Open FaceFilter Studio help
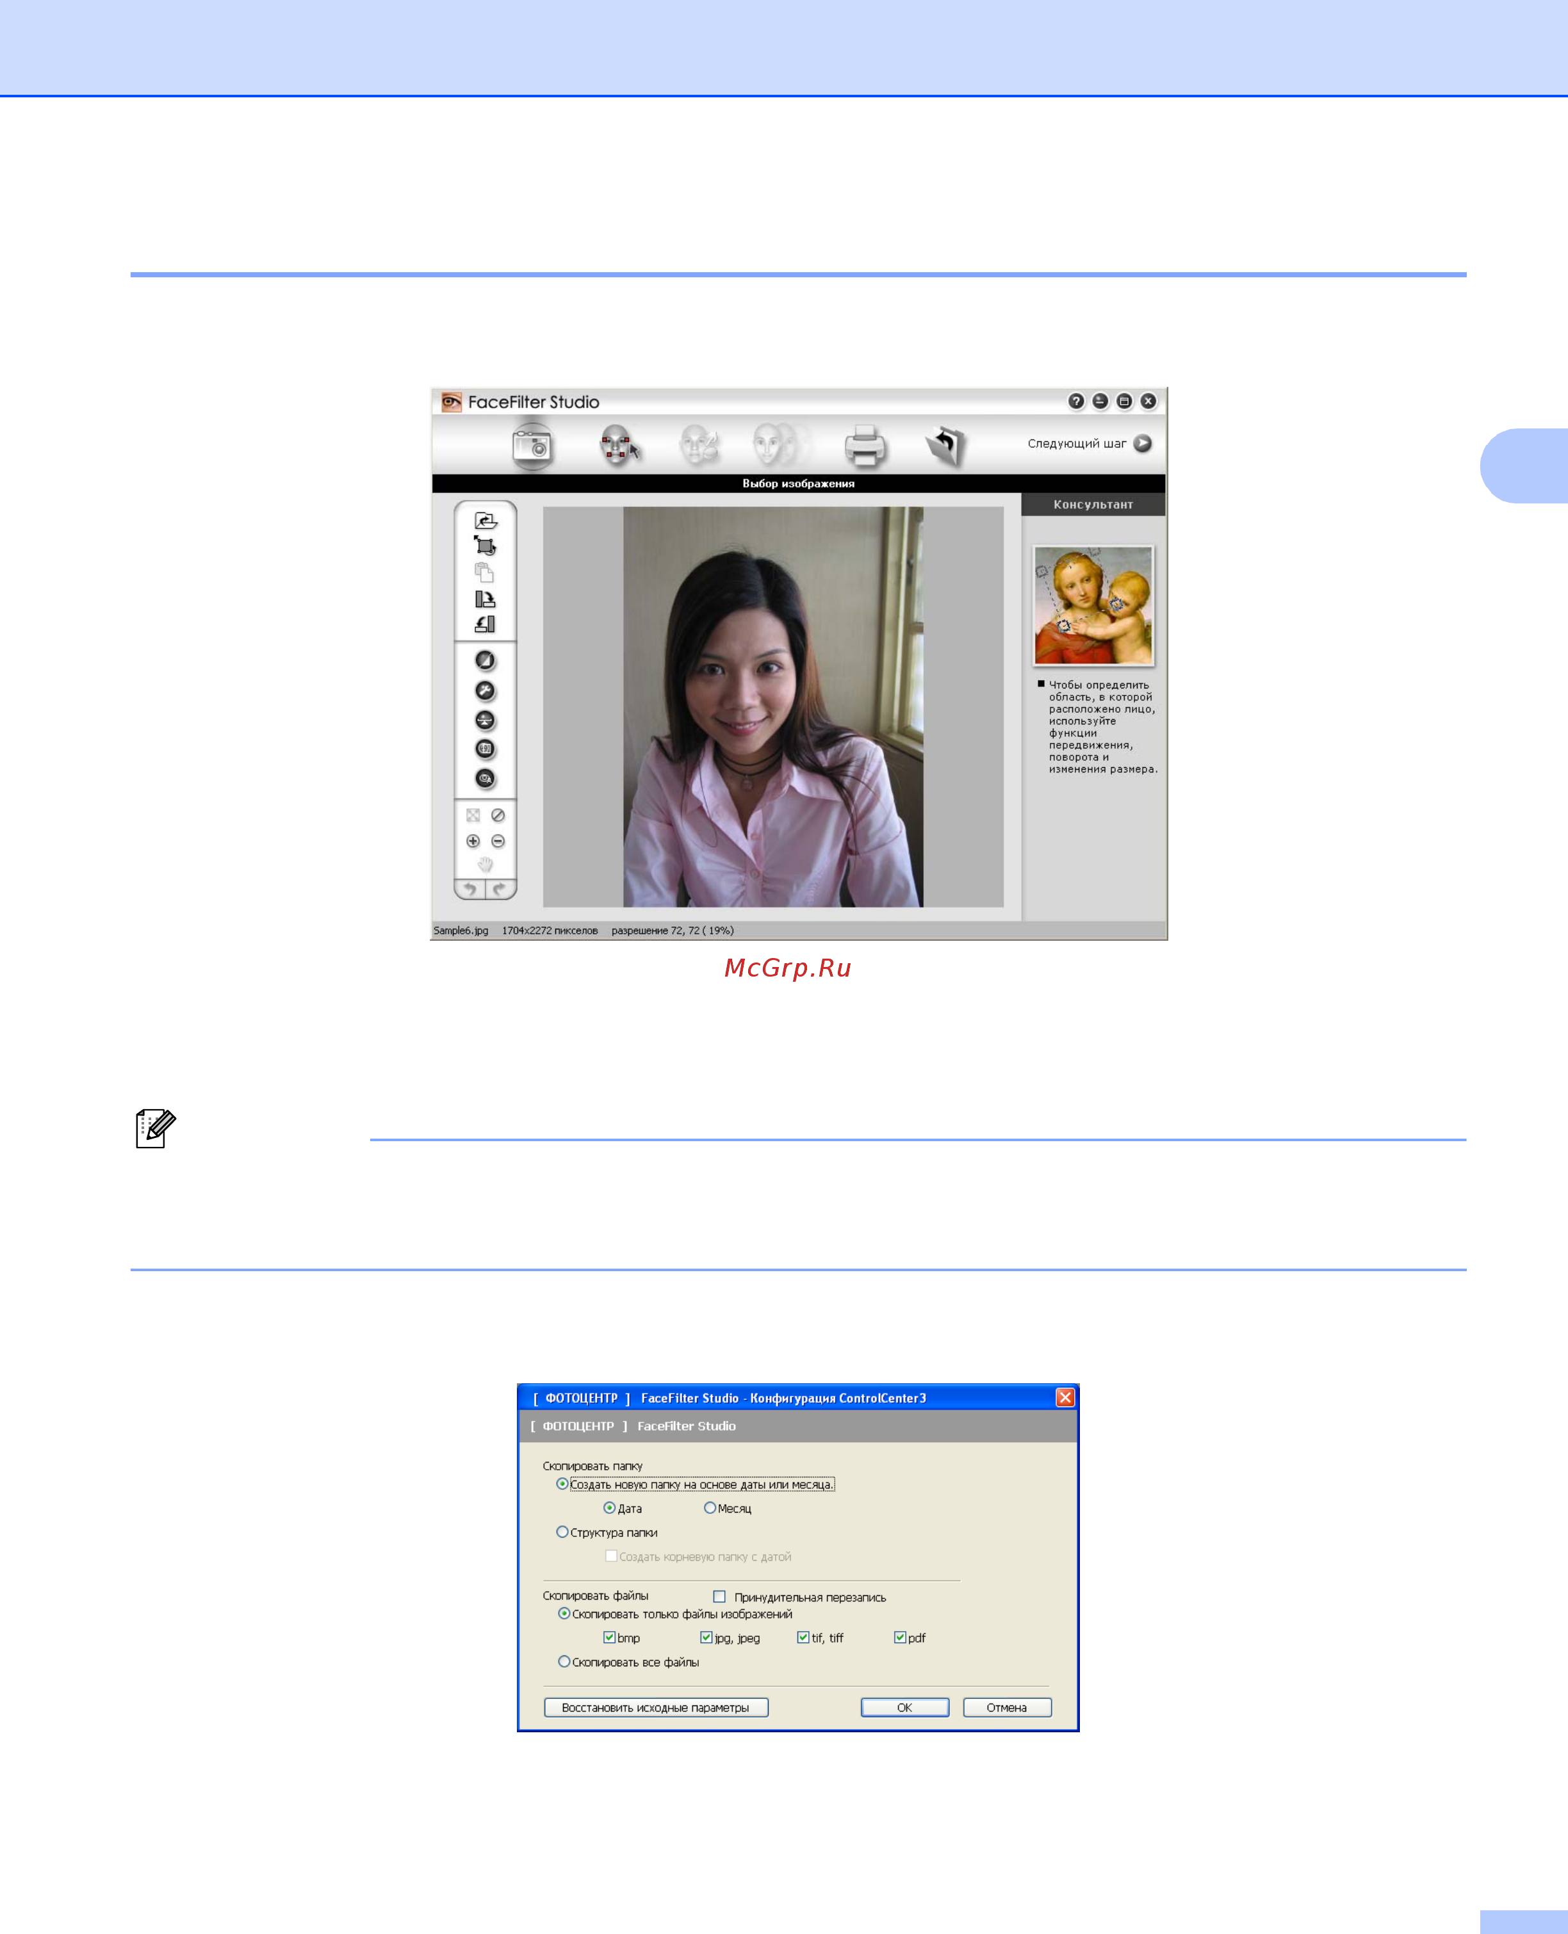This screenshot has width=1568, height=1934. [x=1075, y=401]
